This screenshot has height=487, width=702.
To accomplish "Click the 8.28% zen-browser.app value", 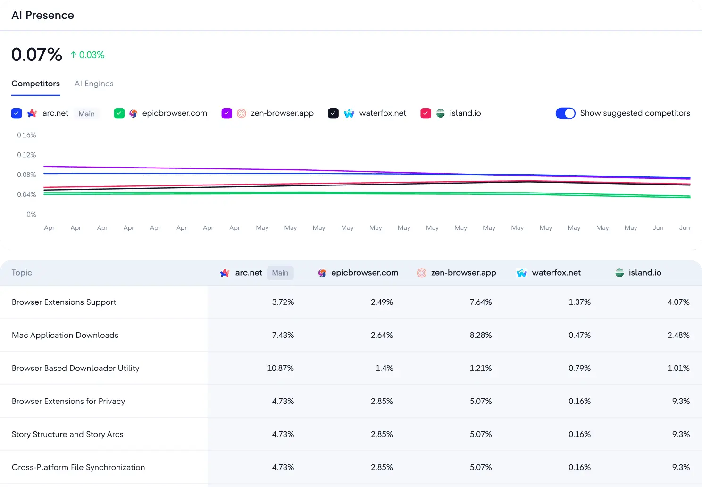I will coord(481,335).
